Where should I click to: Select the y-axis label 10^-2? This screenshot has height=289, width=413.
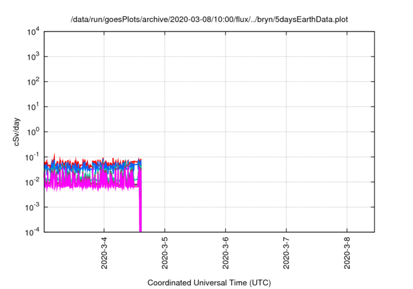click(x=32, y=182)
